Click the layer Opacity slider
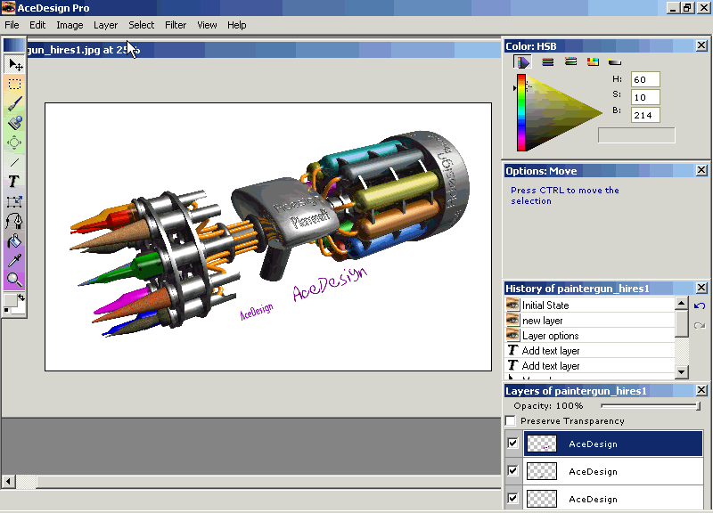Image resolution: width=713 pixels, height=513 pixels. 651,406
